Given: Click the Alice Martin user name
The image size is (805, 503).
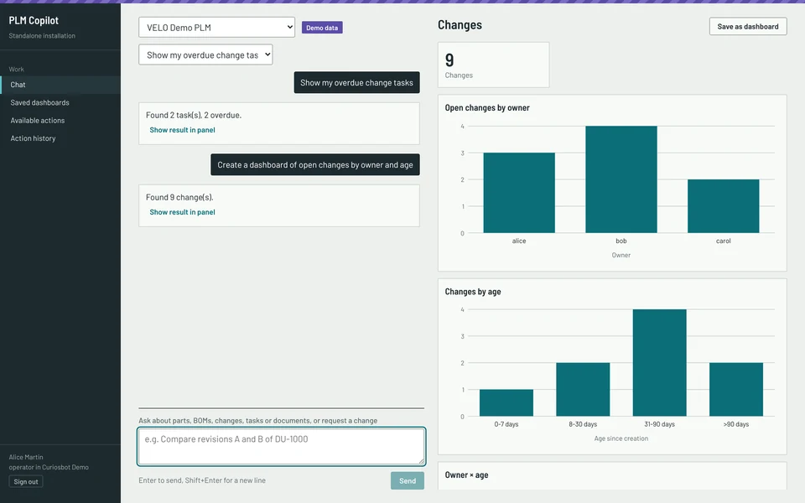Looking at the screenshot, I should click(26, 458).
